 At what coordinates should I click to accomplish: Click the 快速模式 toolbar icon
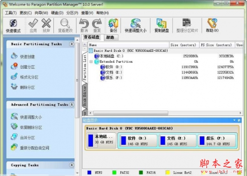pos(13,25)
